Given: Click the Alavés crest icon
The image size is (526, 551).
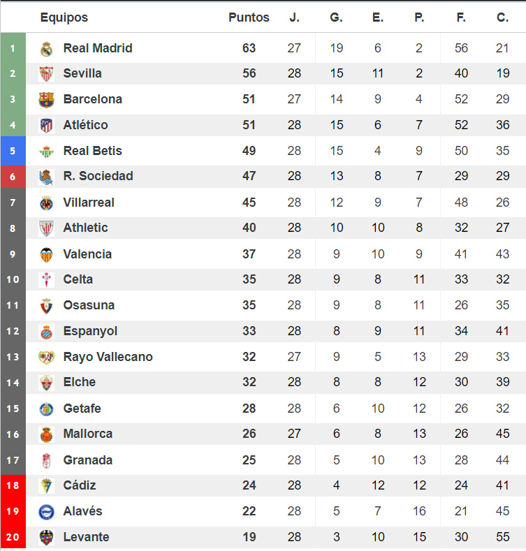Looking at the screenshot, I should tap(46, 512).
